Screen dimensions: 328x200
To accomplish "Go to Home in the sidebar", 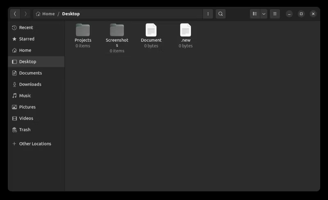I will pyautogui.click(x=36, y=50).
